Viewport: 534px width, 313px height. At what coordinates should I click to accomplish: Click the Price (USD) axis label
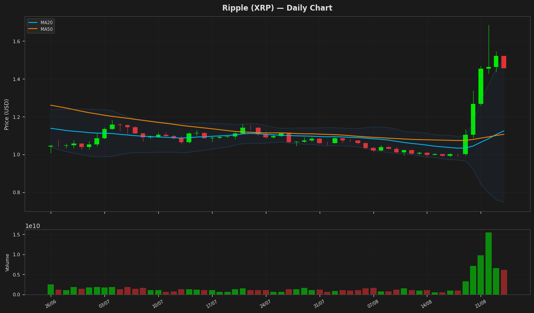tap(7, 114)
